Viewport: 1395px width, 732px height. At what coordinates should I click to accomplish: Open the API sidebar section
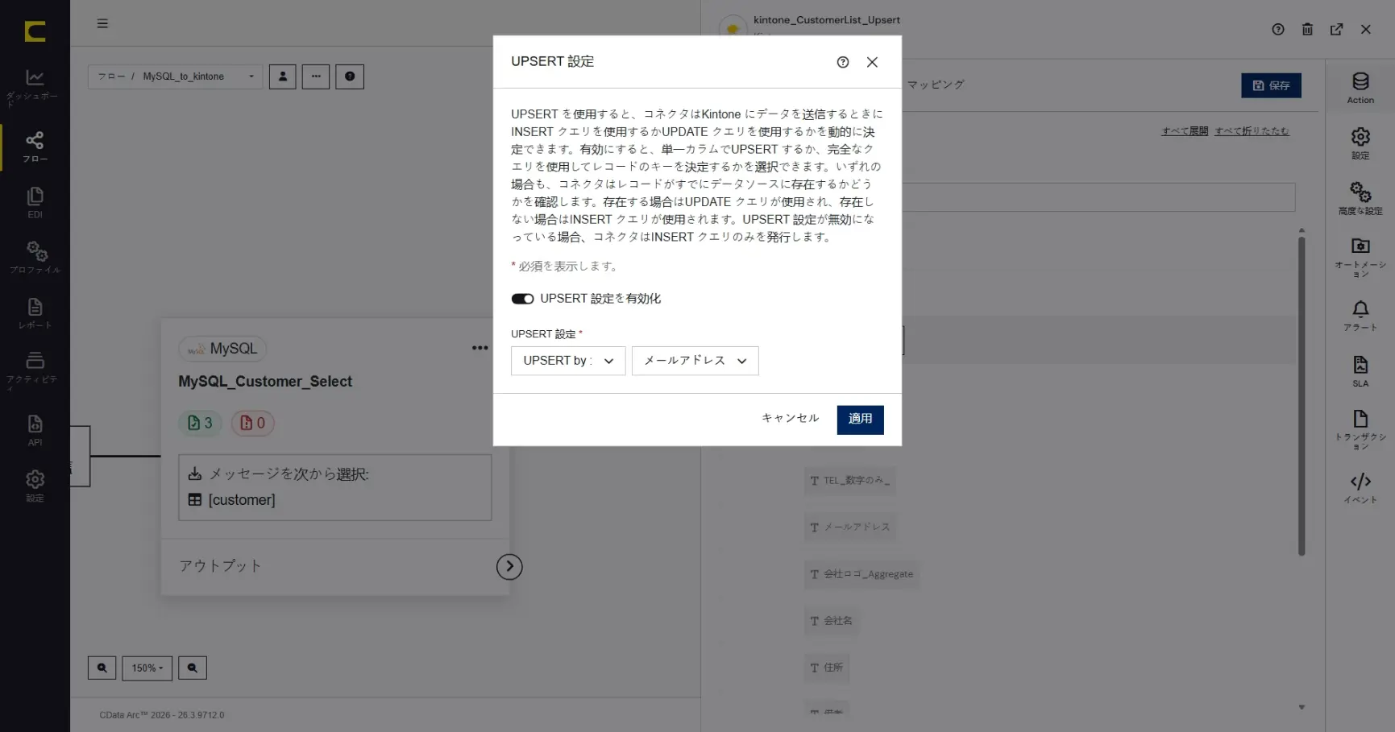tap(35, 430)
